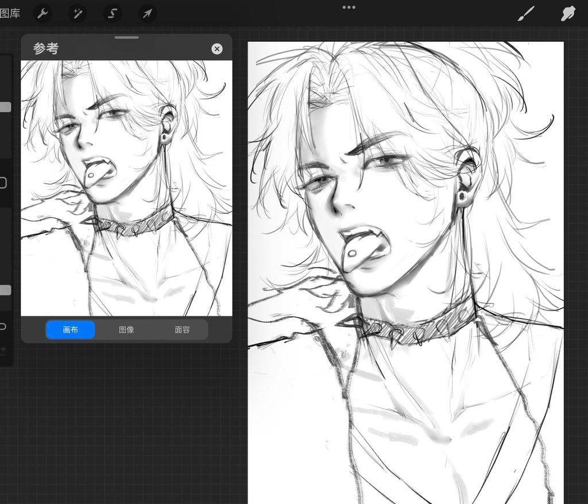Open the Actions wrench menu

(42, 14)
